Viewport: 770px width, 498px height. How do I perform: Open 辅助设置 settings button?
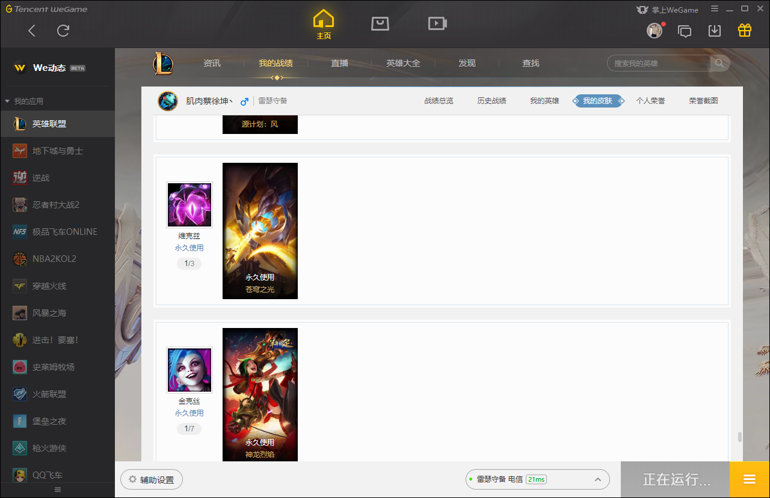[152, 480]
